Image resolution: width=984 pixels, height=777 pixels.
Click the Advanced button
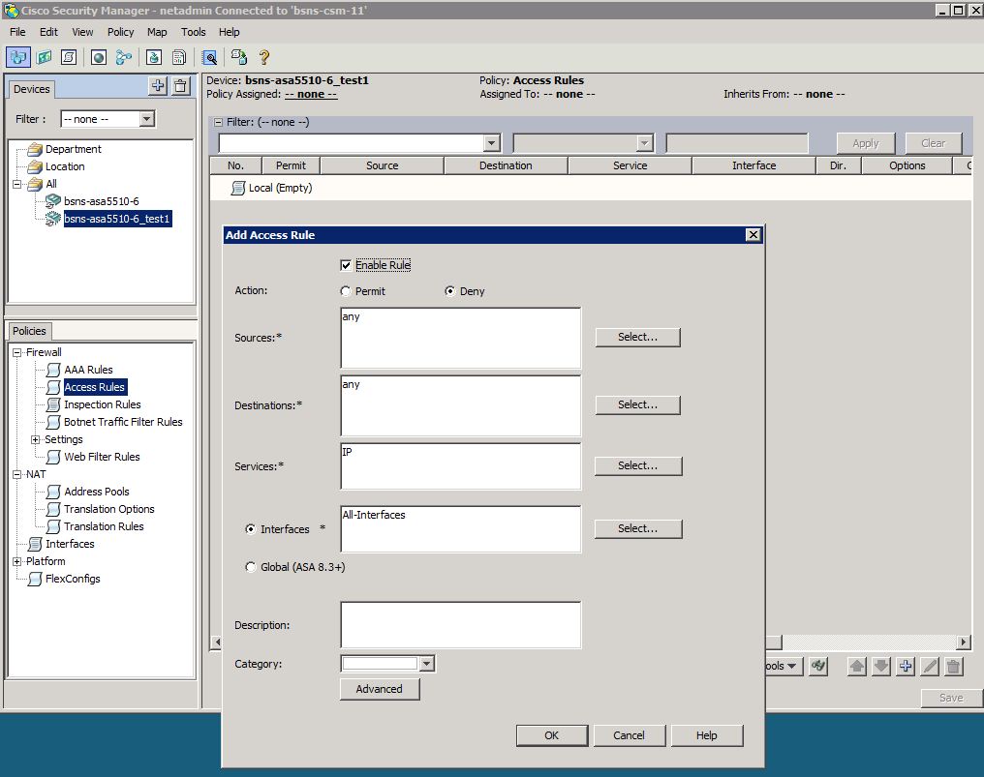pos(379,689)
